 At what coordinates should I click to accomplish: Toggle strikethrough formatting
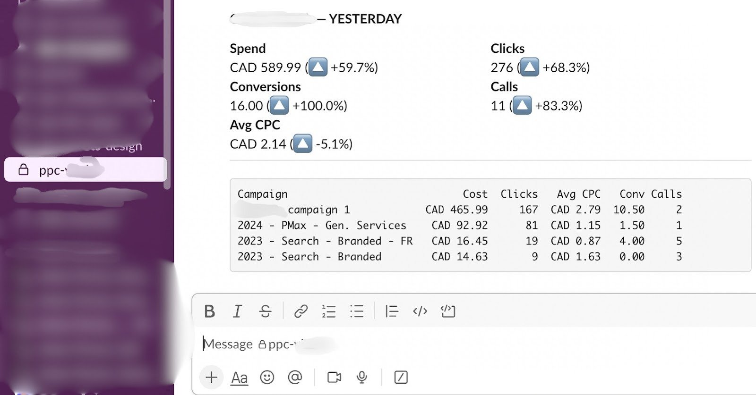pyautogui.click(x=265, y=311)
